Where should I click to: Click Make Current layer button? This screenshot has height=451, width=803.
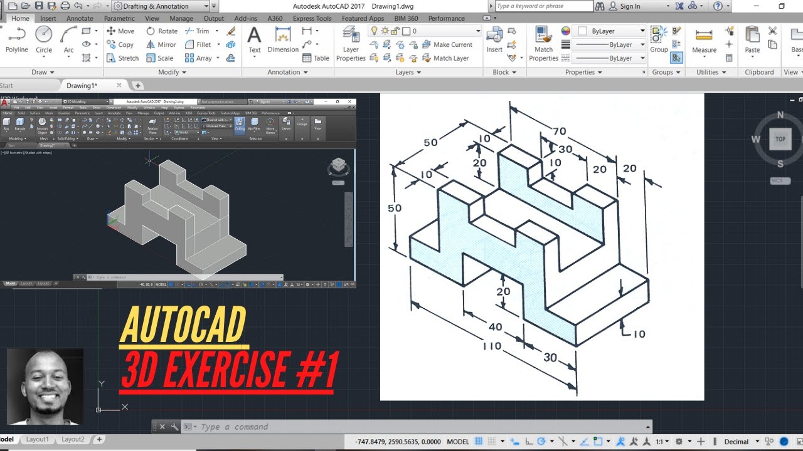tap(447, 44)
